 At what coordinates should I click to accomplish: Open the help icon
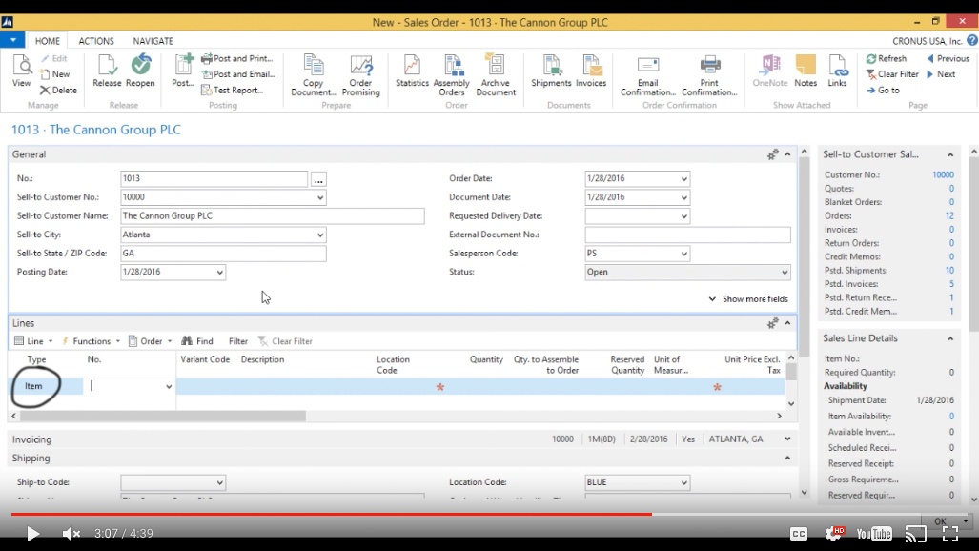(972, 41)
